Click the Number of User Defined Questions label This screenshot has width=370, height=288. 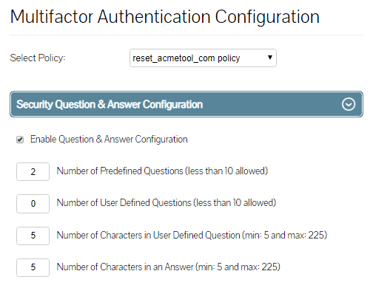click(166, 203)
